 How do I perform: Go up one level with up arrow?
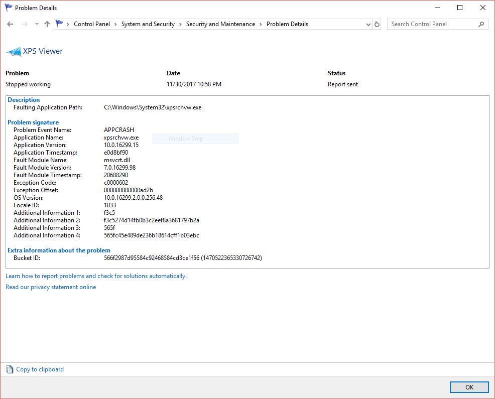pos(47,24)
